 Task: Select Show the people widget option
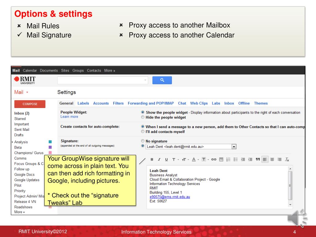(143, 112)
